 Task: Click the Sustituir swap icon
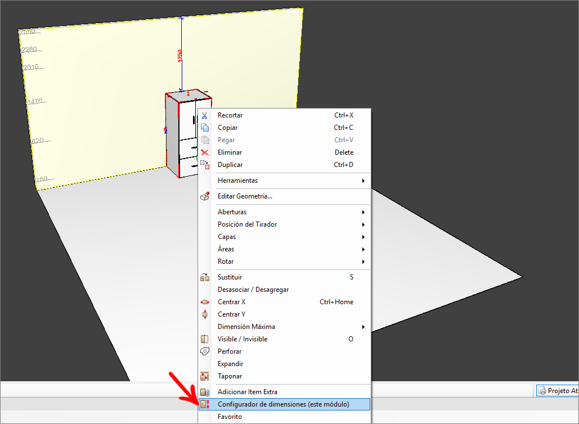tap(205, 277)
